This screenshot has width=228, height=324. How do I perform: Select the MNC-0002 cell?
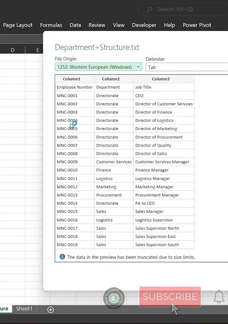tap(75, 104)
